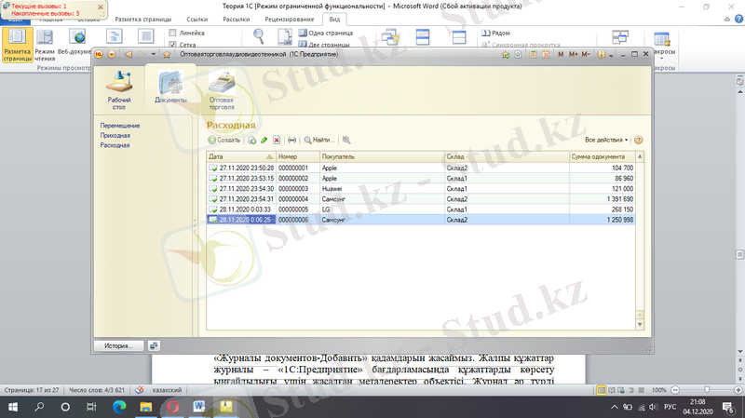745x418 pixels.
Task: Cancel search icon next to Найти
Action: [x=346, y=141]
